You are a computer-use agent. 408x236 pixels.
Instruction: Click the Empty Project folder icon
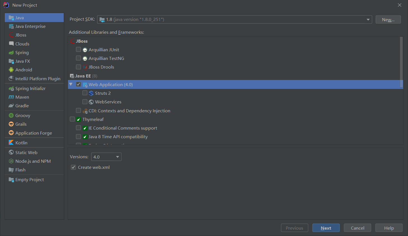pyautogui.click(x=11, y=180)
